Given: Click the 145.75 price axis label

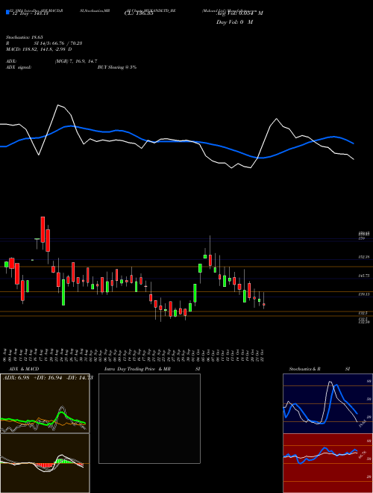Looking at the screenshot, I should tap(363, 276).
